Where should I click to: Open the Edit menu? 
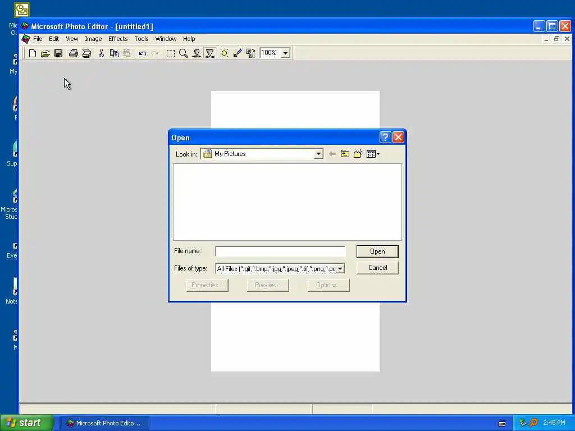[54, 39]
